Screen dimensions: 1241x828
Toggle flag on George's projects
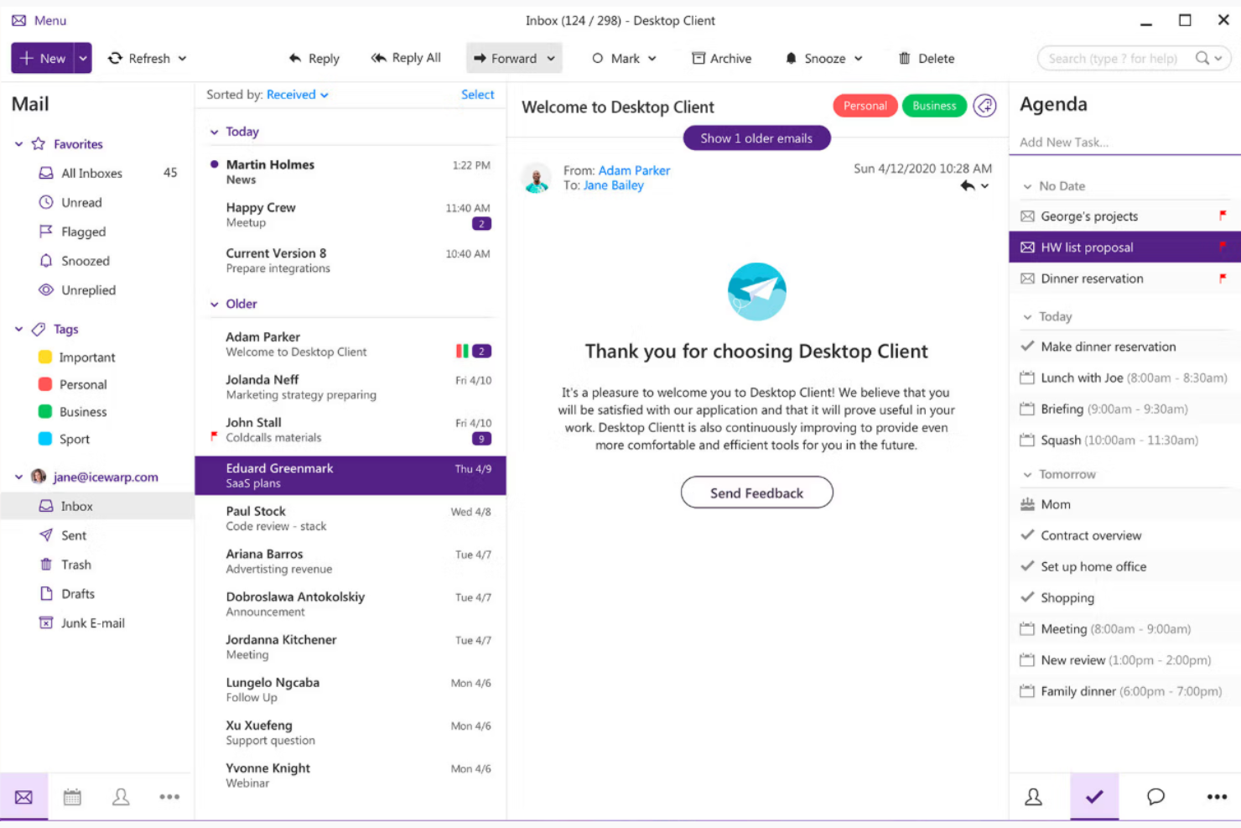pos(1223,216)
